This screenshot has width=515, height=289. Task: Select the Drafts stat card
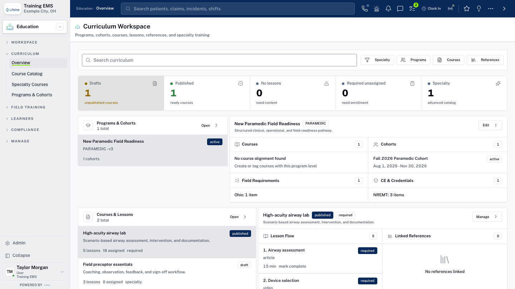pyautogui.click(x=121, y=93)
